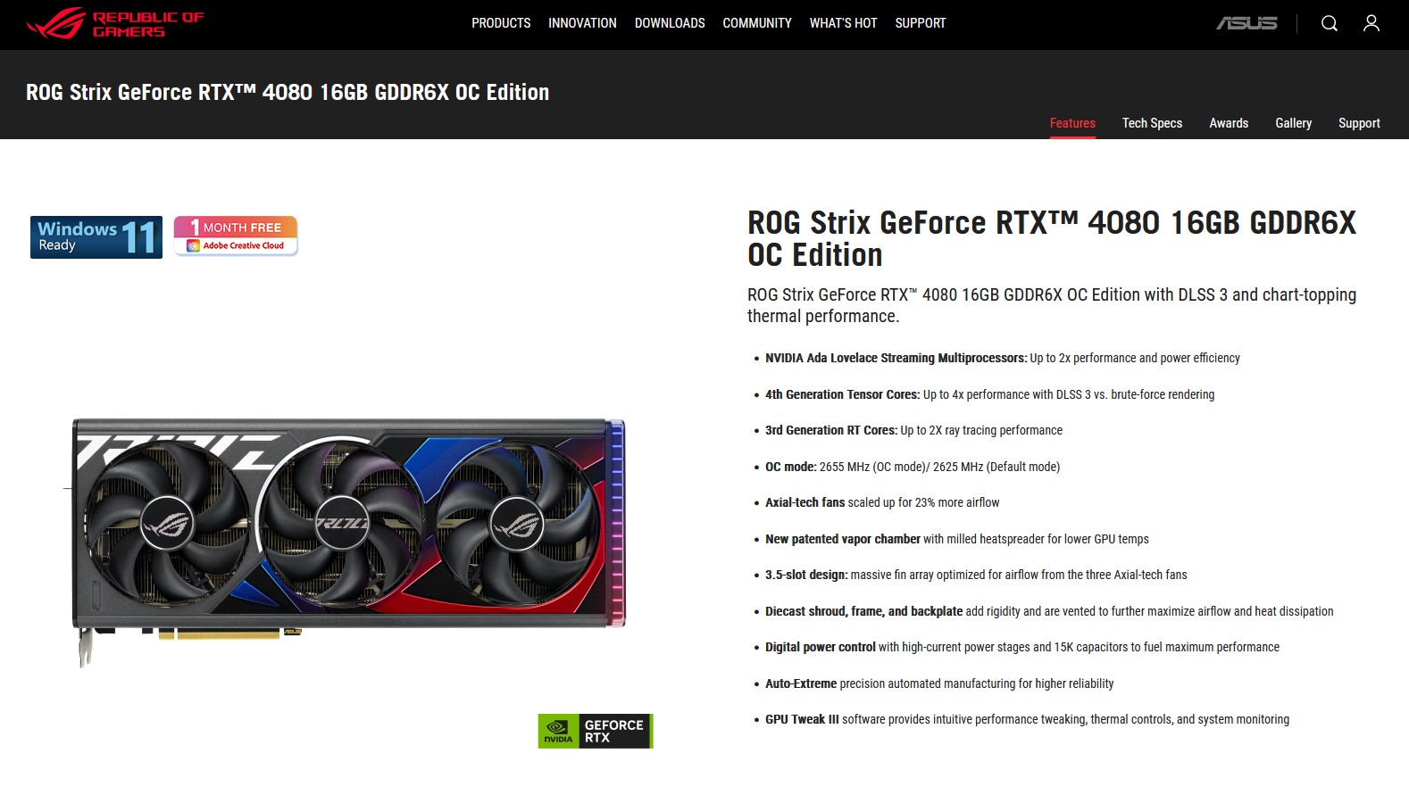Select the Features tab
1409x795 pixels.
(1072, 123)
